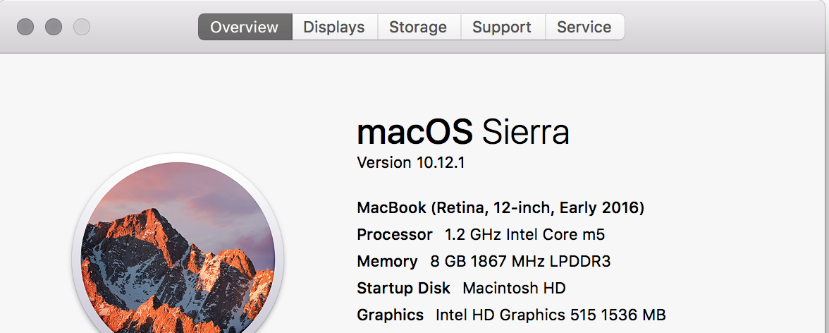The image size is (829, 333).
Task: Click the Graphics label
Action: click(391, 315)
